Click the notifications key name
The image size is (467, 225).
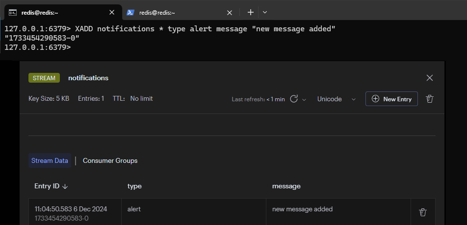pos(88,78)
